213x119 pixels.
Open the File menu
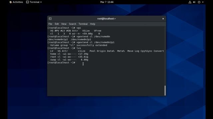tap(50, 24)
